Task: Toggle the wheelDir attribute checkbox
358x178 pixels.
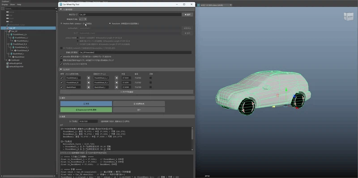Action: pos(61,56)
